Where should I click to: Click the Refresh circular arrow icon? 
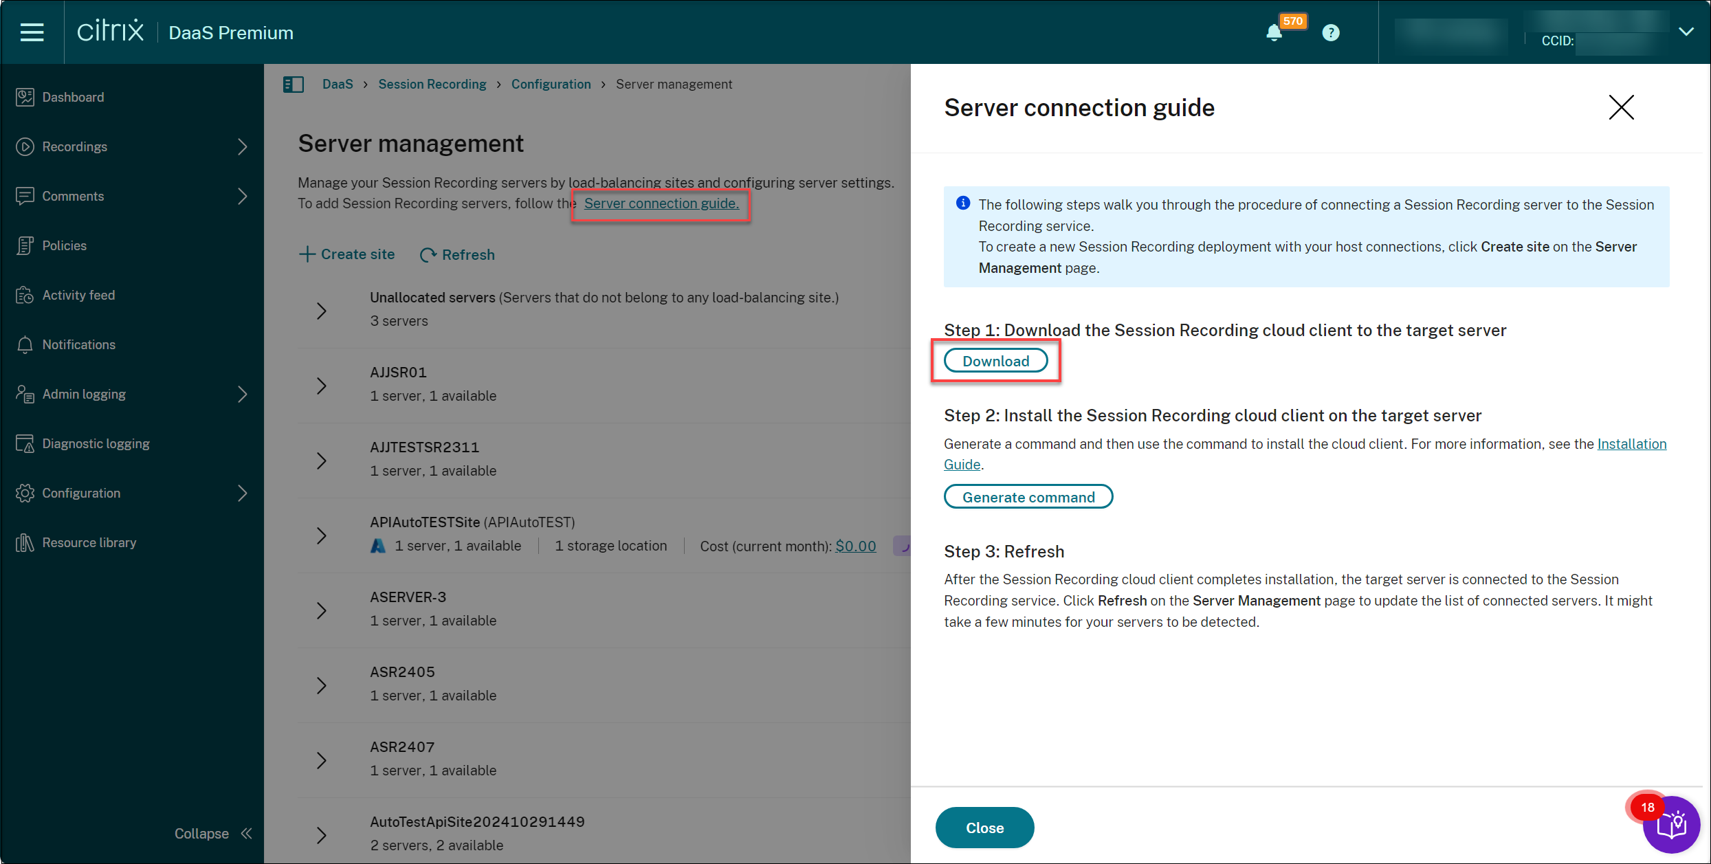pos(428,255)
